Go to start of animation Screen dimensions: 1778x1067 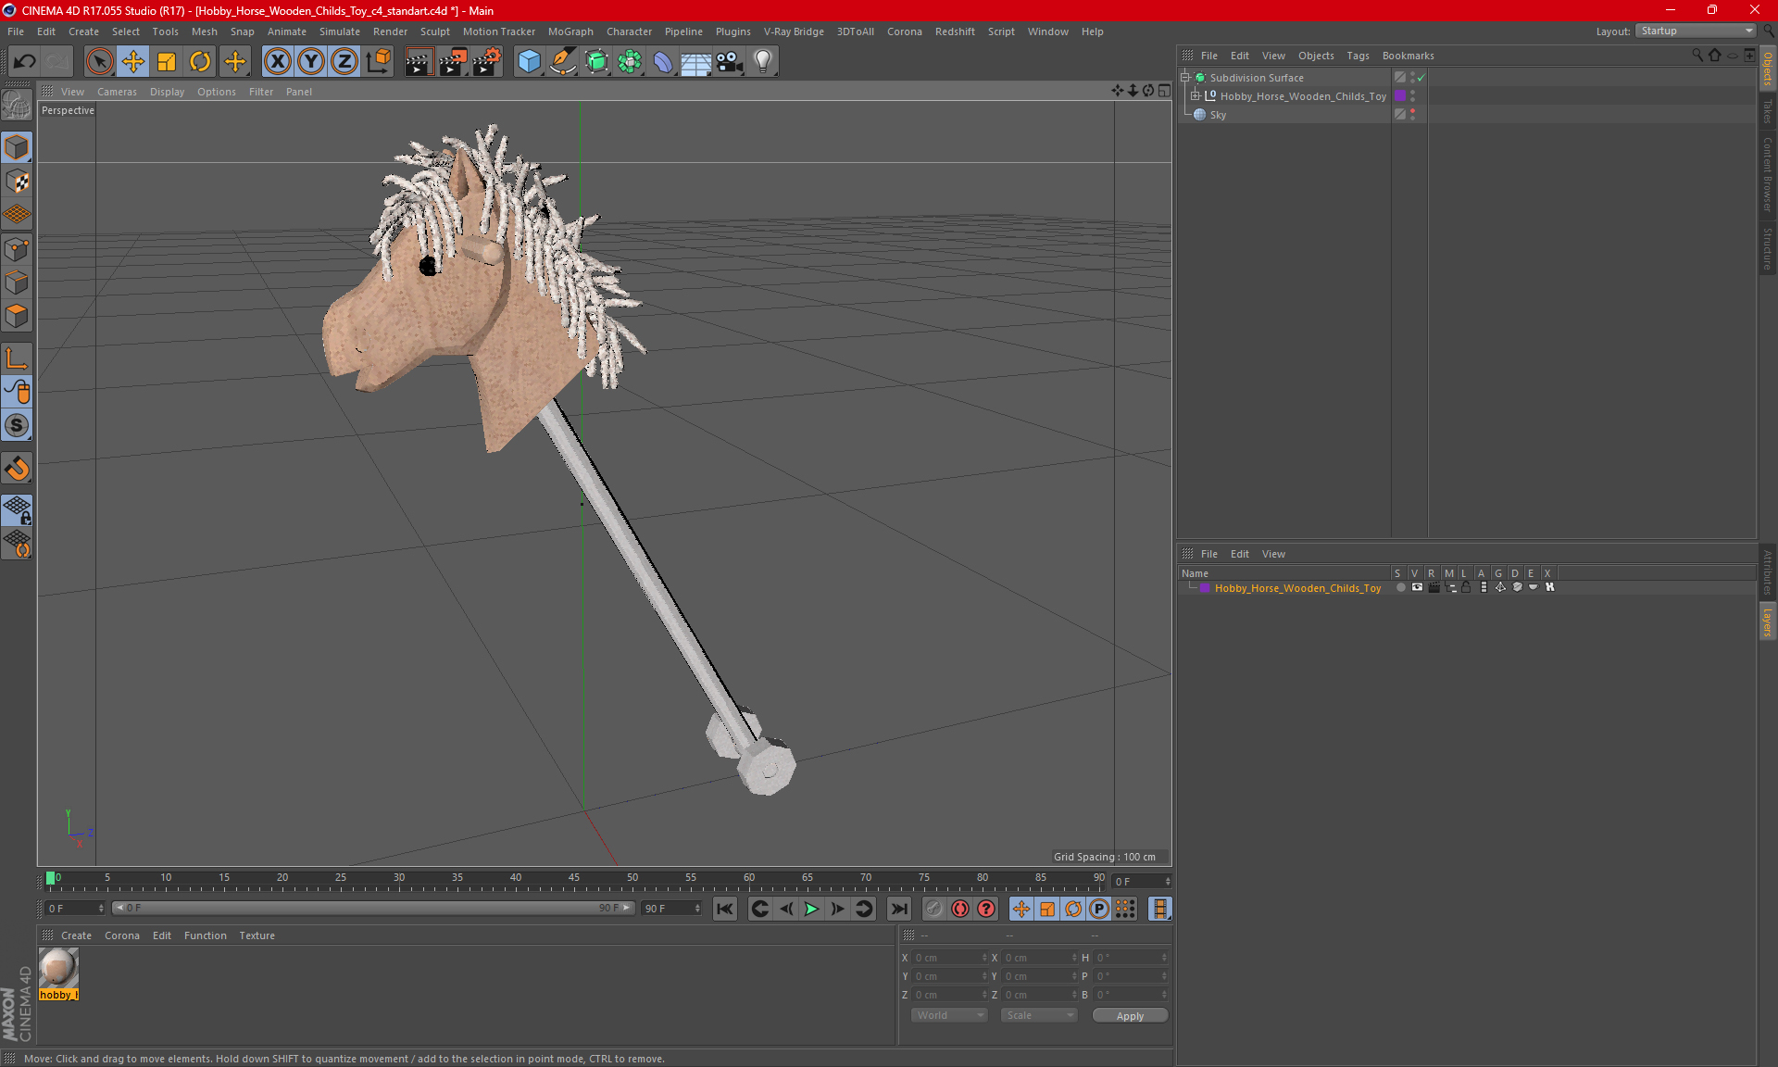tap(725, 909)
